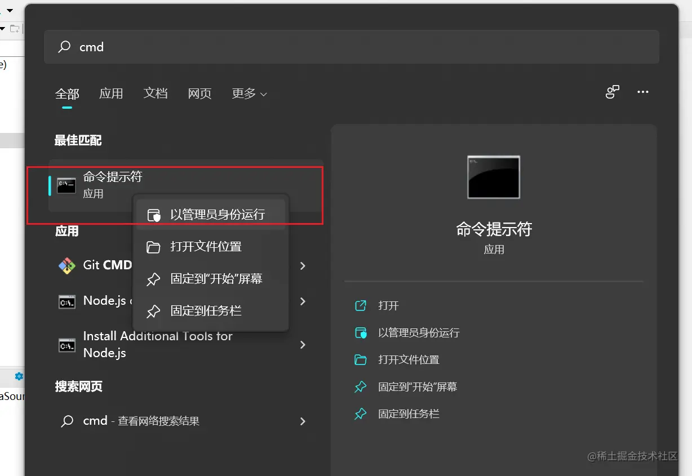Switch to the 全部 tab
Image resolution: width=692 pixels, height=476 pixels.
pos(67,94)
